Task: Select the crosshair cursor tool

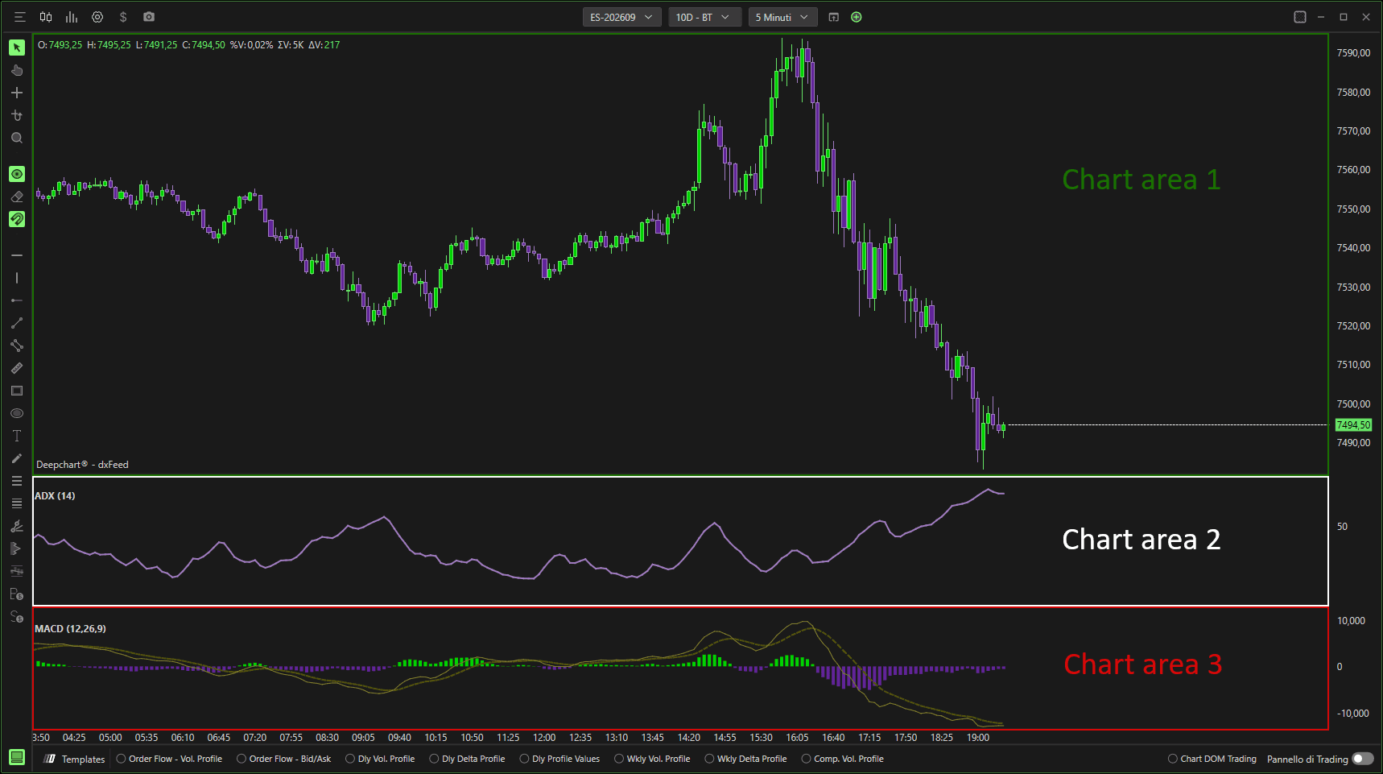Action: point(17,93)
